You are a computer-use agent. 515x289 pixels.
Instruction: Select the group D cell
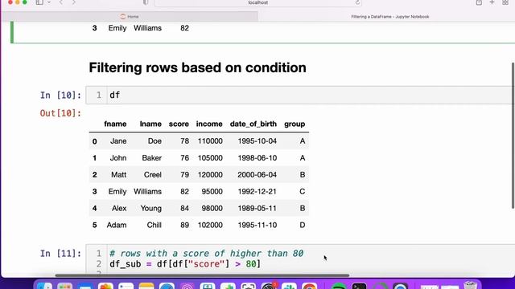pos(303,225)
